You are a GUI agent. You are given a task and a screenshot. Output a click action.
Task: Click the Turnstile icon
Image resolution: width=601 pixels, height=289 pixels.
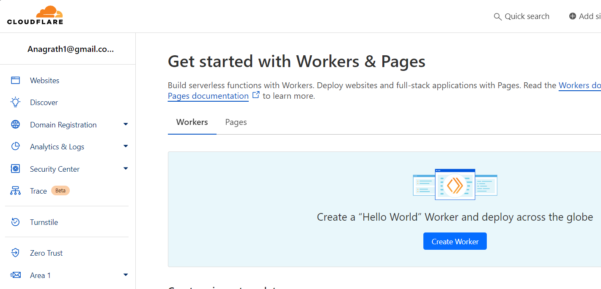(16, 222)
